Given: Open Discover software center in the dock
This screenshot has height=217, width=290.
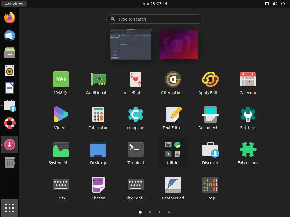Looking at the screenshot, I should click(10, 106).
